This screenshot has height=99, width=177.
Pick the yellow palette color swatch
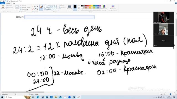click(x=92, y=6)
